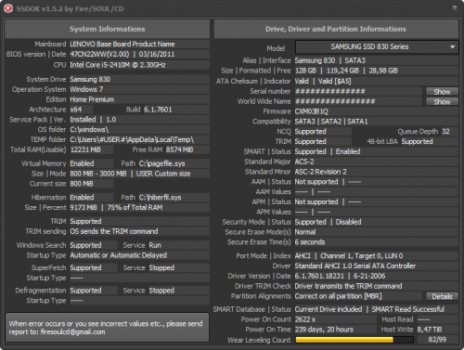464x350 pixels.
Task: Click Startup Type Automatic or Automatic Delayed
Action: pos(118,255)
